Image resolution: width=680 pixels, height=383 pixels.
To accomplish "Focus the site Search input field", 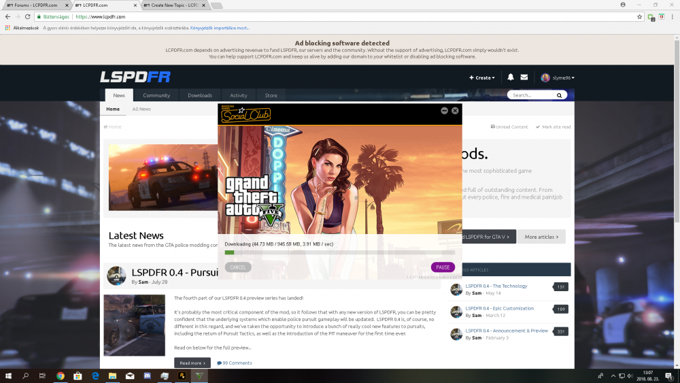I will (x=532, y=95).
